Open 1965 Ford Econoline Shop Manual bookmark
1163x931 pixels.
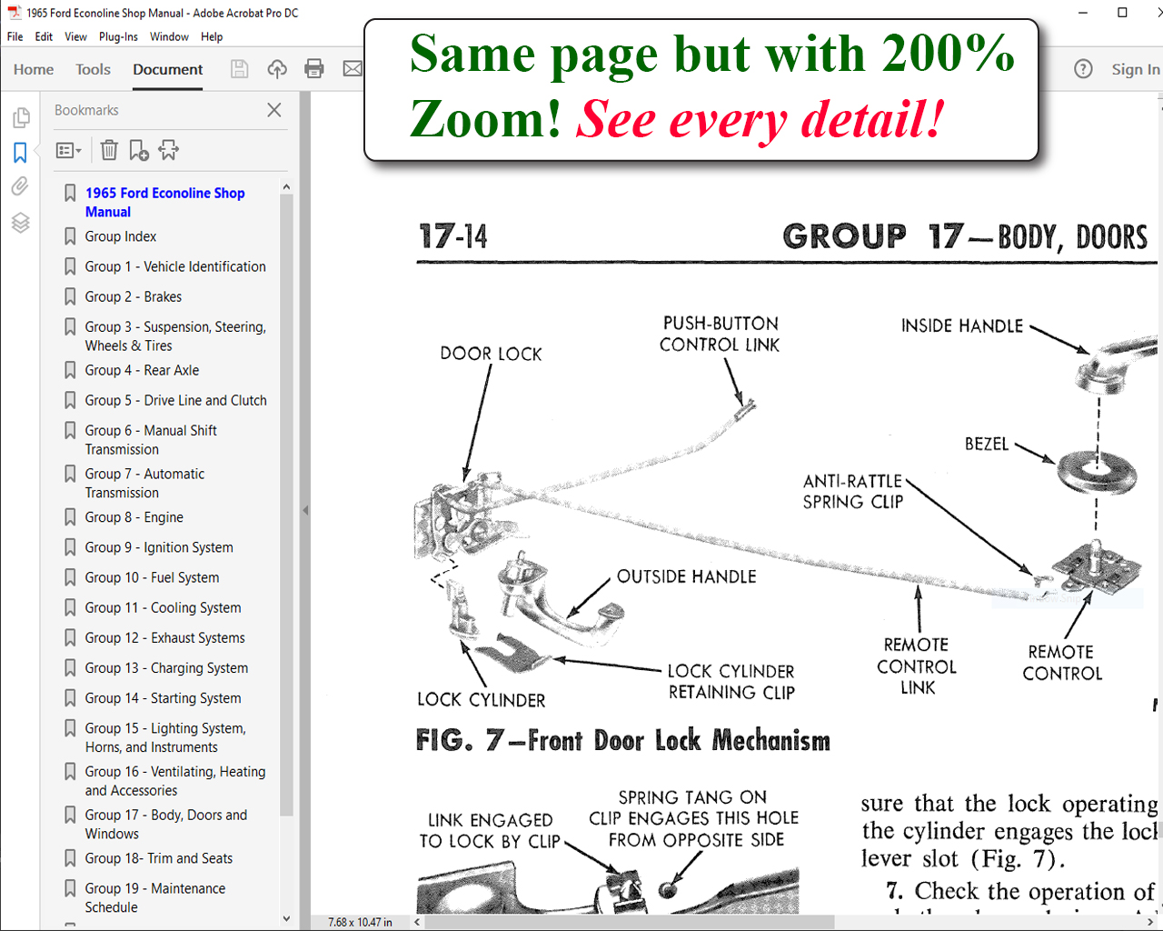pyautogui.click(x=164, y=202)
